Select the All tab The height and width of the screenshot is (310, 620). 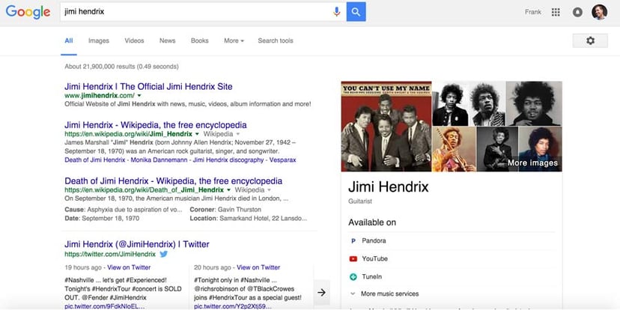[x=69, y=40]
